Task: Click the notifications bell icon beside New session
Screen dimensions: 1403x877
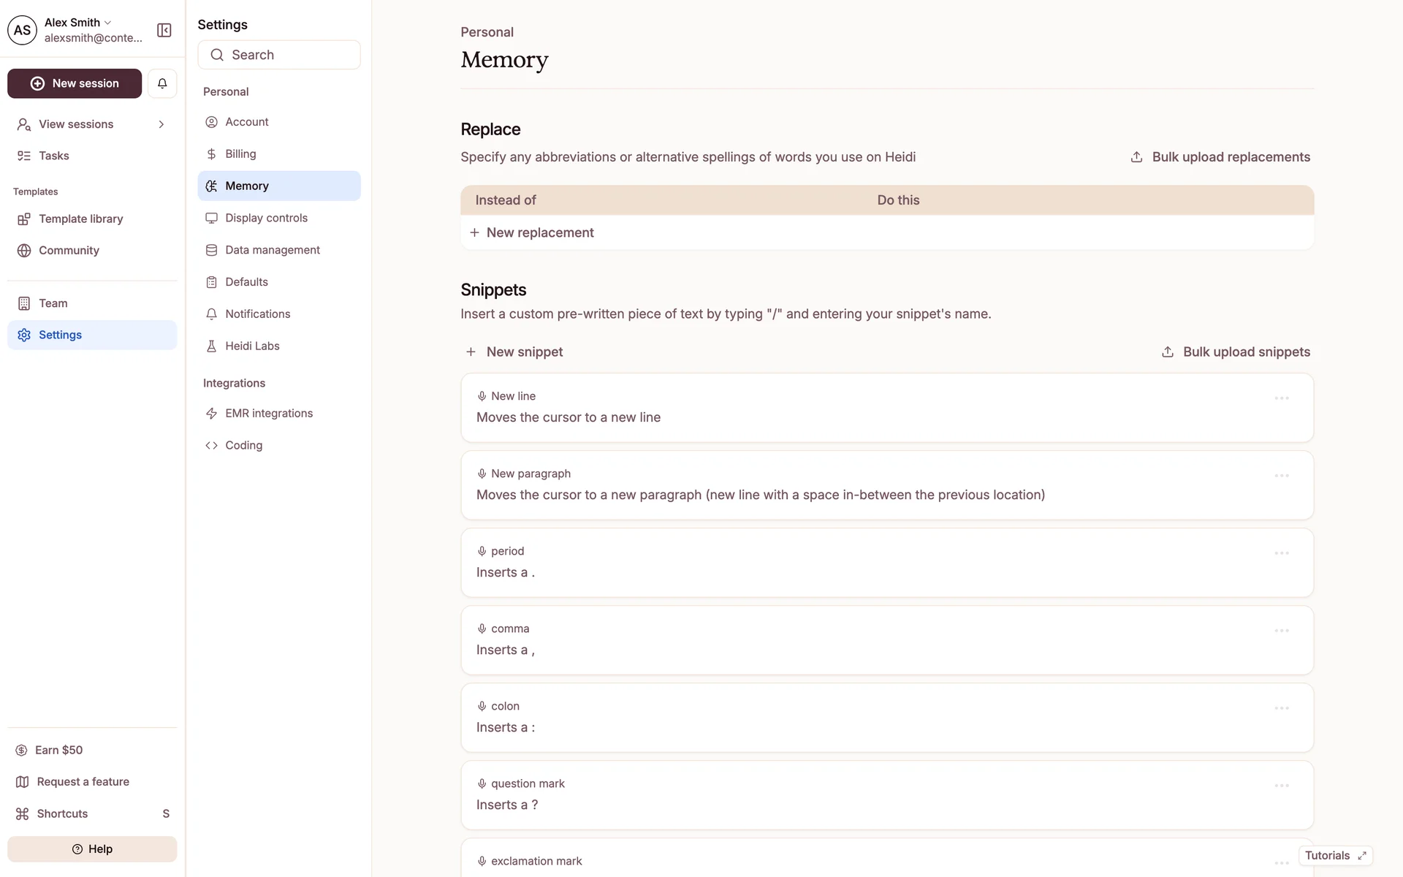Action: click(x=162, y=83)
